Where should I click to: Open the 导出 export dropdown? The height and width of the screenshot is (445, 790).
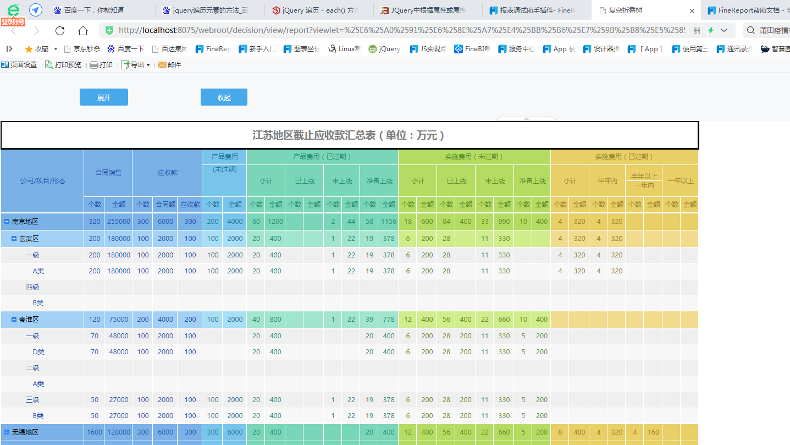(135, 65)
